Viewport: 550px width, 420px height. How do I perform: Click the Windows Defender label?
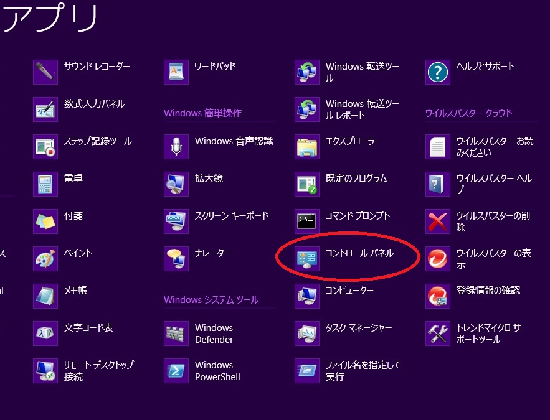pos(214,334)
